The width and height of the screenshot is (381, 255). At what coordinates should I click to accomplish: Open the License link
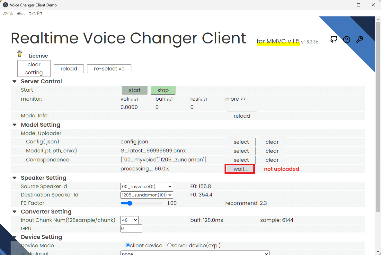[x=38, y=56]
